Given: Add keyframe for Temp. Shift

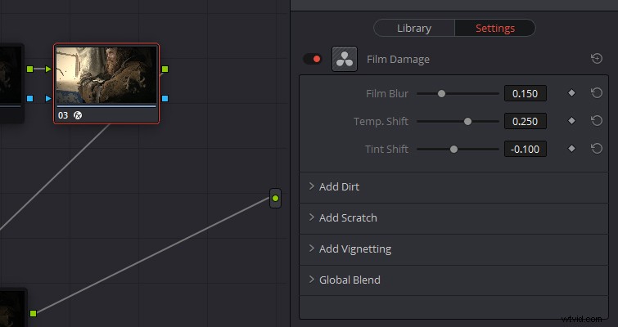Looking at the screenshot, I should (571, 121).
